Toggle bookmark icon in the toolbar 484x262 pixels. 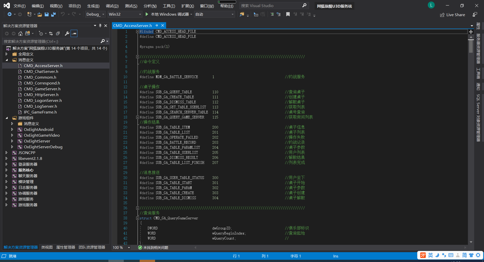pyautogui.click(x=288, y=14)
